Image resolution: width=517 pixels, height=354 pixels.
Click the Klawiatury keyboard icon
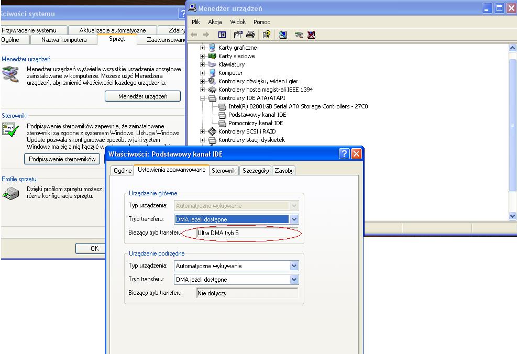pos(212,64)
